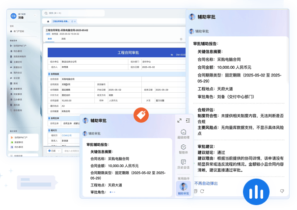Viewport: 297px width, 210px height.
Task: Click 审批角色：刘备 line in large panel
Action: [x=226, y=97]
